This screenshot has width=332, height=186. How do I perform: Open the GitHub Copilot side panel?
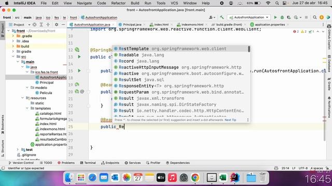coord(329,37)
